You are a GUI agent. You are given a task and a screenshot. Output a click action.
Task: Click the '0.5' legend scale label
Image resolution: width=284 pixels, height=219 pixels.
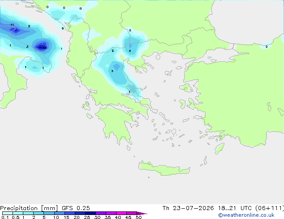pos(16,217)
